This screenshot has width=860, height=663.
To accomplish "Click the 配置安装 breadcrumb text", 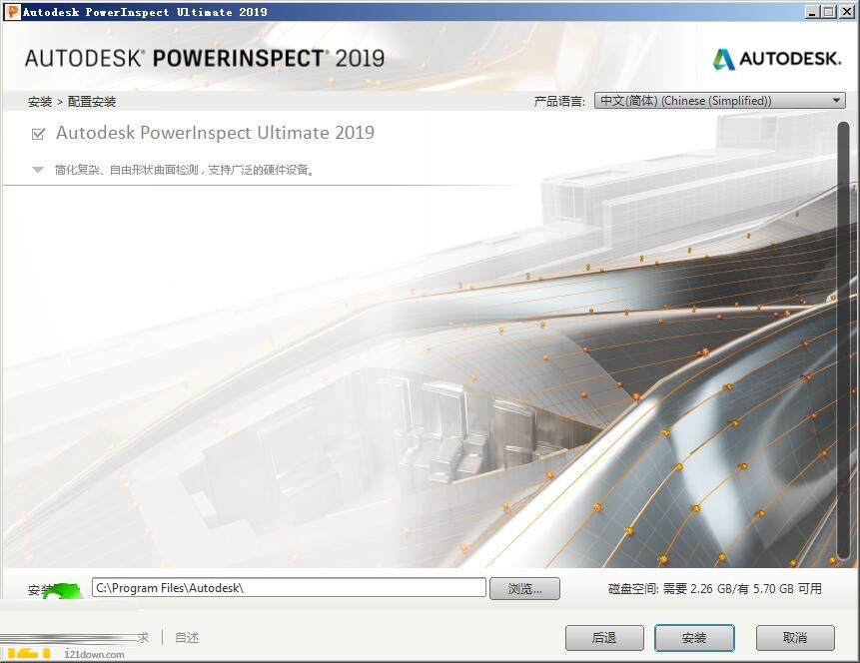I will tap(92, 102).
